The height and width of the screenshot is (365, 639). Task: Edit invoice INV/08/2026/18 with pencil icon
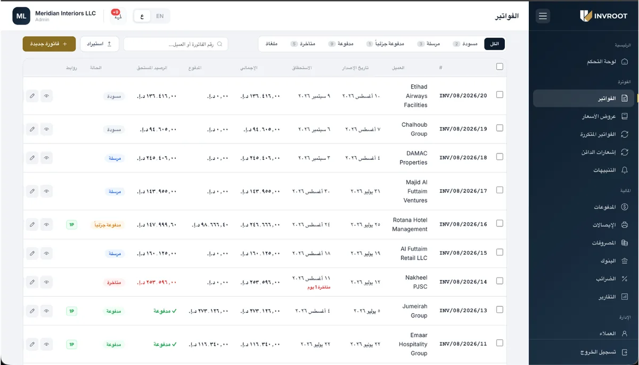tap(32, 158)
